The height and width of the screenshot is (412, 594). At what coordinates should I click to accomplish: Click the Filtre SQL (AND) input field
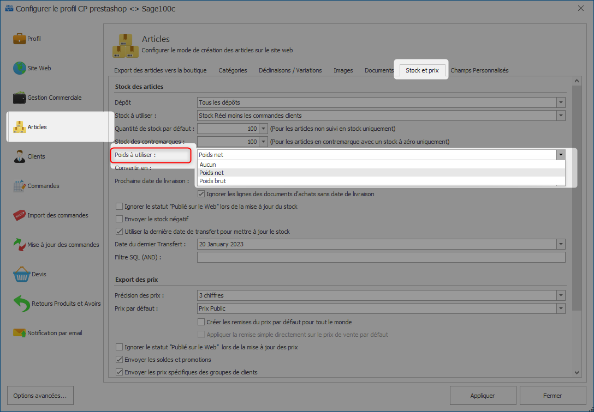[x=381, y=257]
